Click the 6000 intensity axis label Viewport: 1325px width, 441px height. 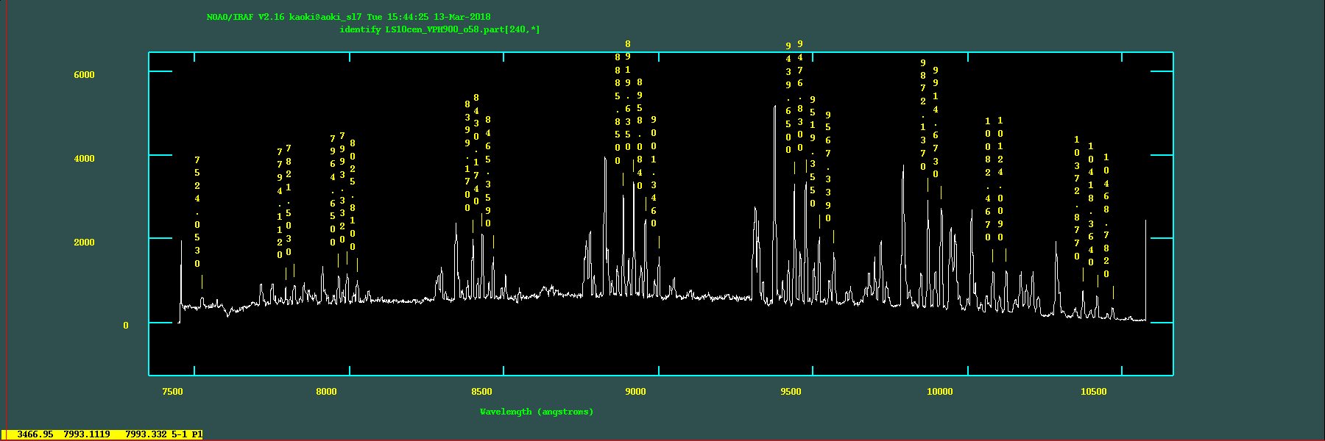[84, 75]
